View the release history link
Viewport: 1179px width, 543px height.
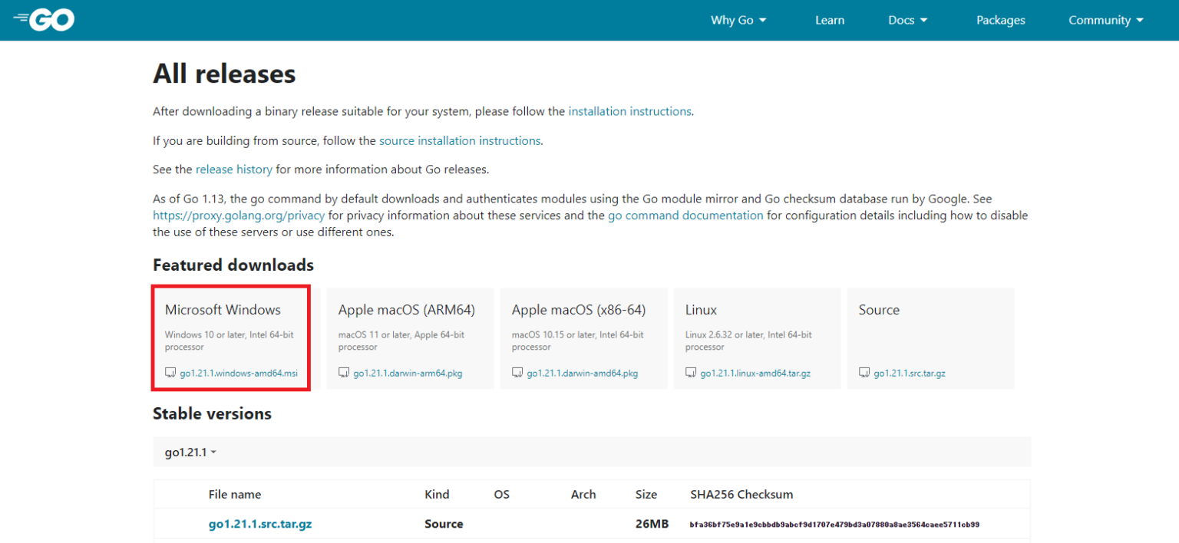(x=233, y=169)
